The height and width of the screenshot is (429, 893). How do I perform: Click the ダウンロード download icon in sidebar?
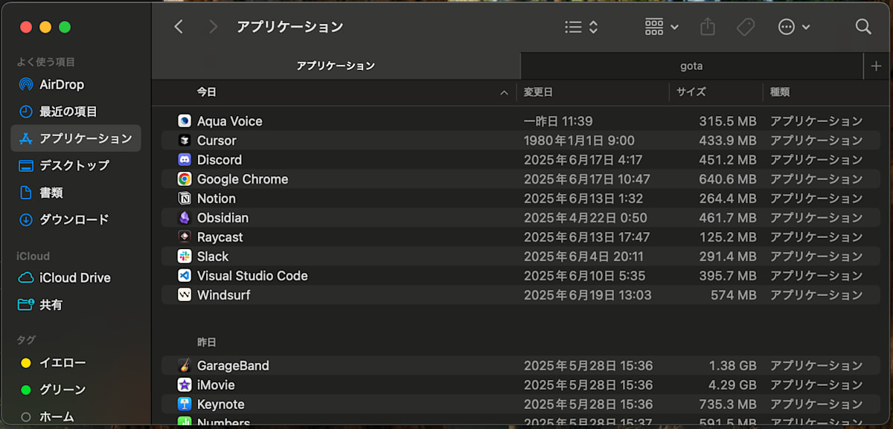click(x=26, y=219)
